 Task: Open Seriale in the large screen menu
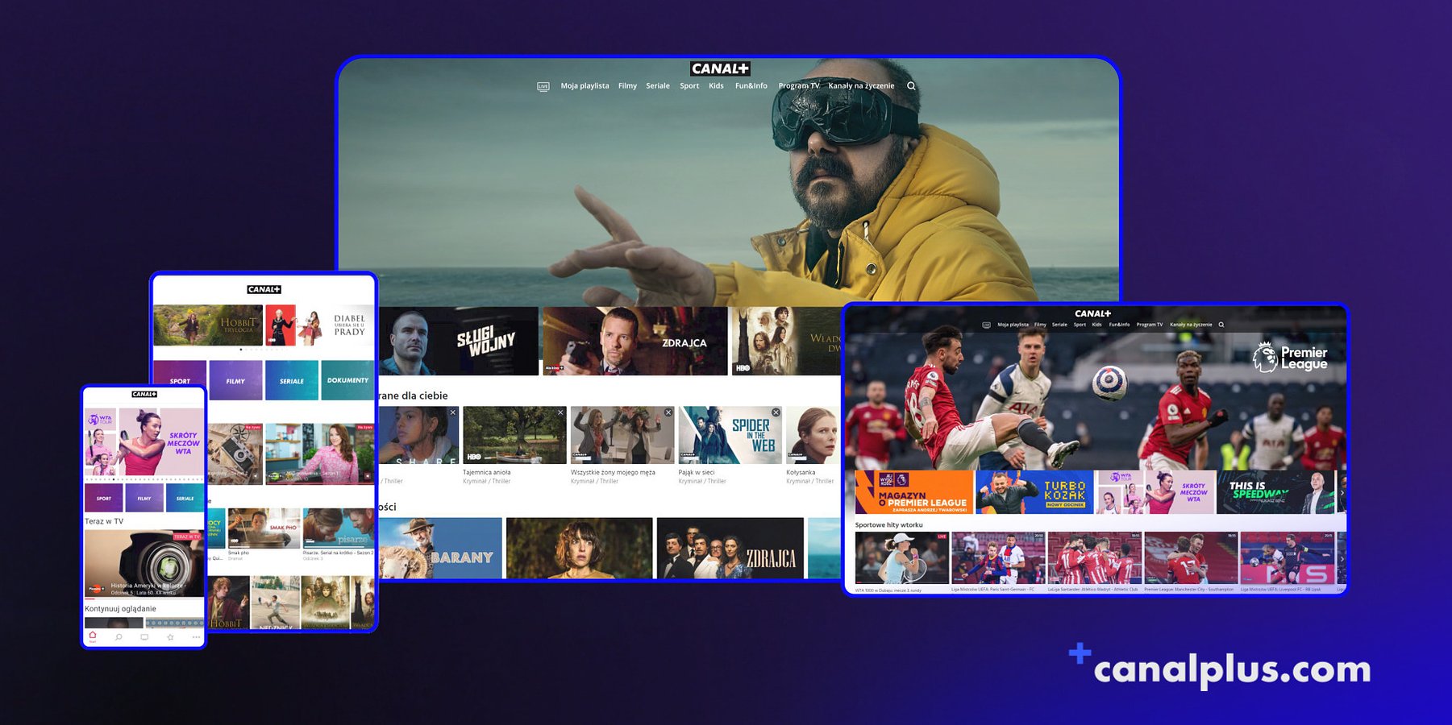(x=658, y=86)
